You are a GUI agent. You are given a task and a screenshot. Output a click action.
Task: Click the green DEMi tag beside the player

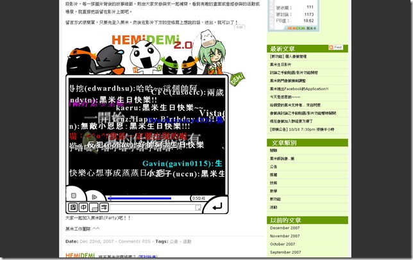[237, 79]
